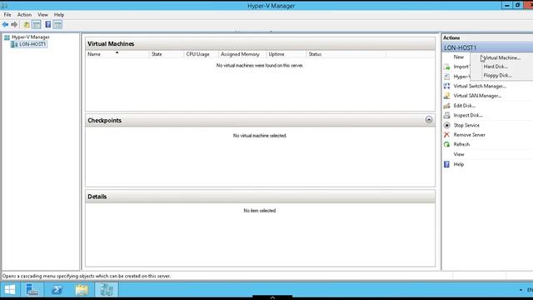
Task: Click the Virtual Switch Manager icon
Action: coord(446,86)
